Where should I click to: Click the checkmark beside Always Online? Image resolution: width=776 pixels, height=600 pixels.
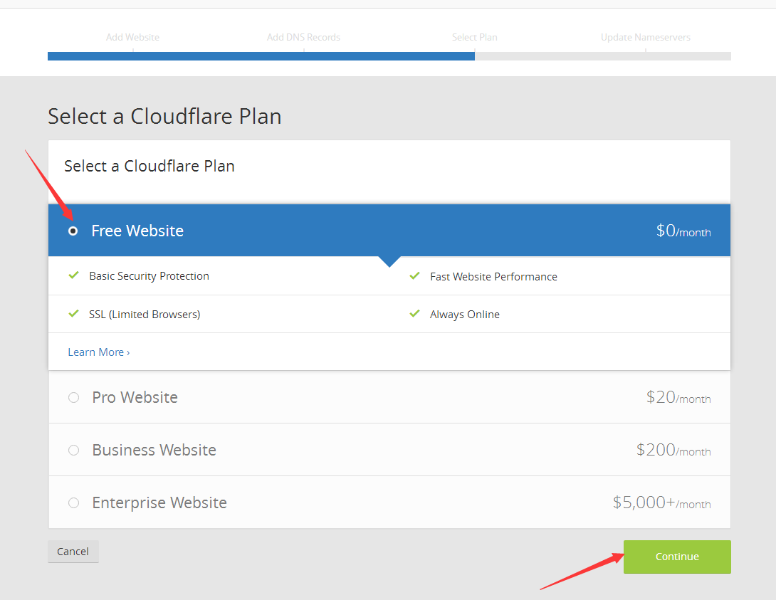pos(415,314)
